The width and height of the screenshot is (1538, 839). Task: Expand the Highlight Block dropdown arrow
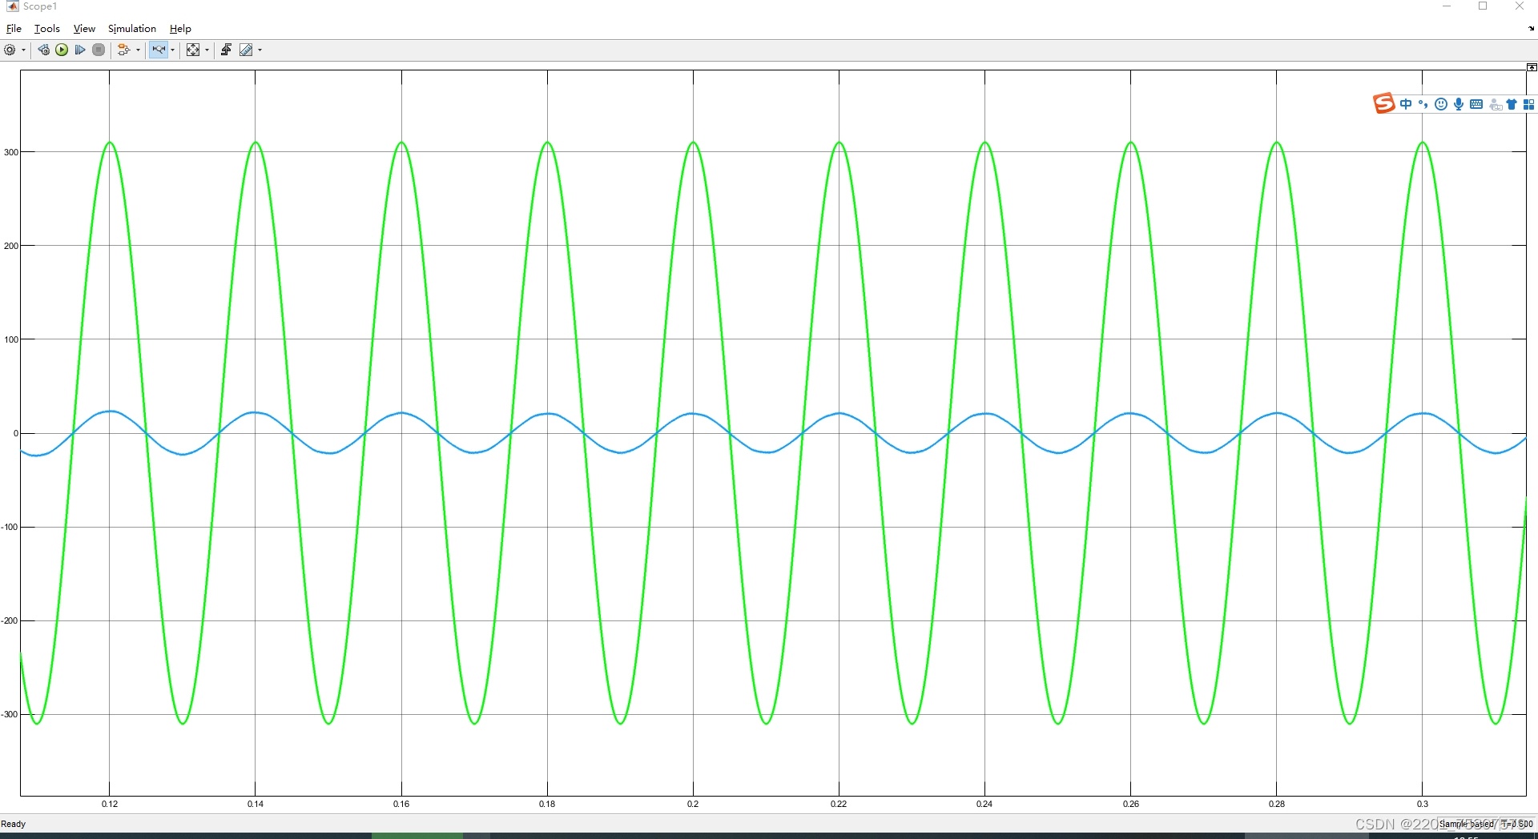pyautogui.click(x=138, y=50)
